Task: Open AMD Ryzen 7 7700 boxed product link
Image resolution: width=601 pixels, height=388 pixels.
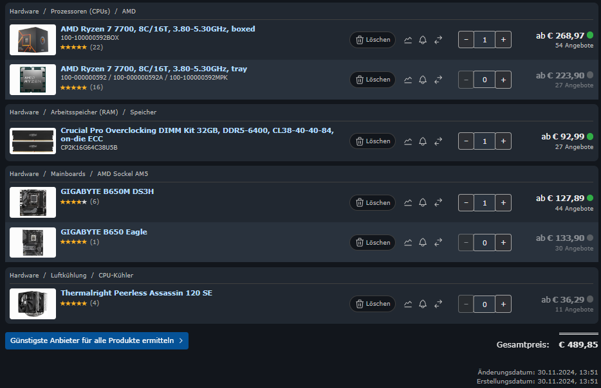Action: coord(158,29)
